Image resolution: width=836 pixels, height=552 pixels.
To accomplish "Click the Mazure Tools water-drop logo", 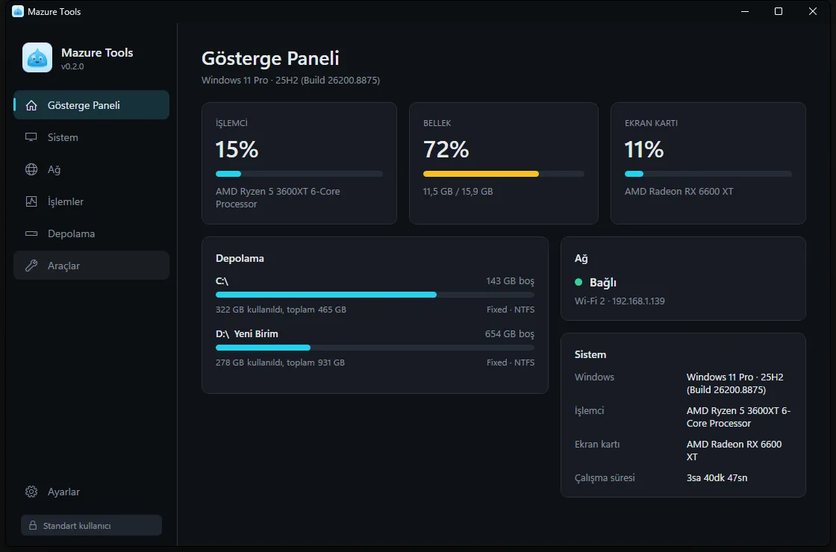I will [37, 57].
